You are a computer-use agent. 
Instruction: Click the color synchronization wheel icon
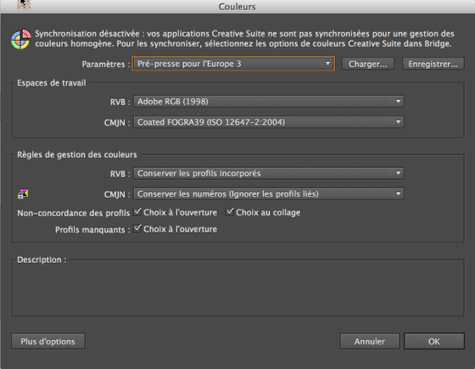21,39
